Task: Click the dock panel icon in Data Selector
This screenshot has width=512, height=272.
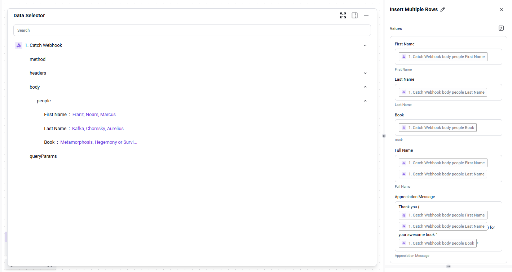Action: point(355,15)
